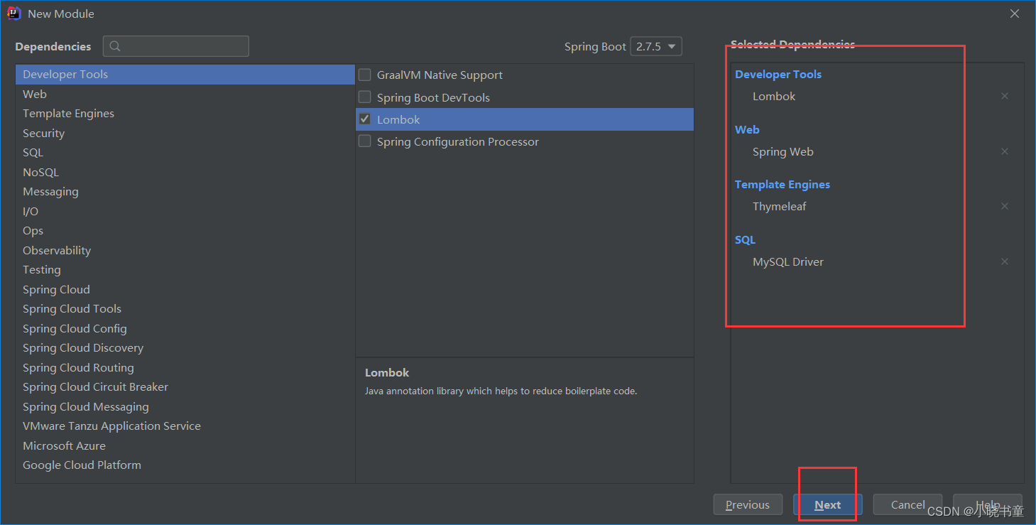Click the Previous button
The height and width of the screenshot is (525, 1036).
748,504
